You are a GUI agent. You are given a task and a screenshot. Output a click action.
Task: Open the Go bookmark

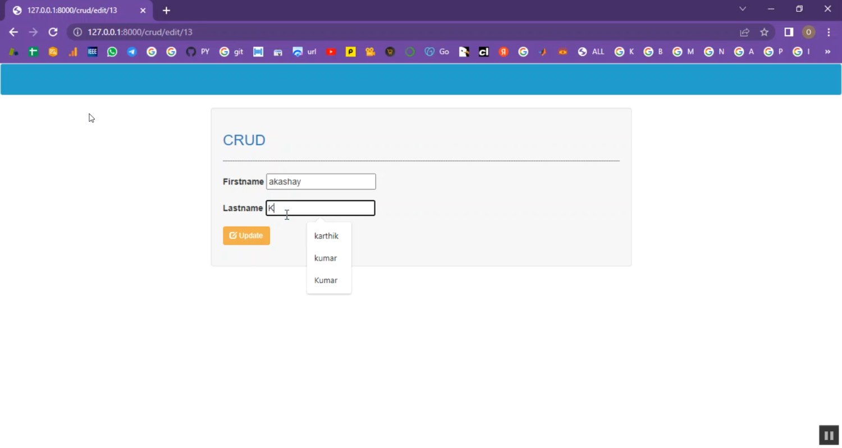tap(437, 52)
